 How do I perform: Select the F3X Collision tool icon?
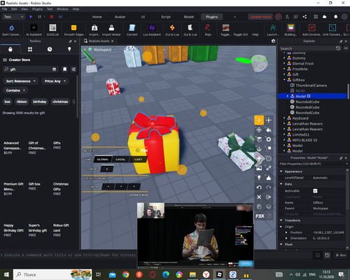(269, 149)
